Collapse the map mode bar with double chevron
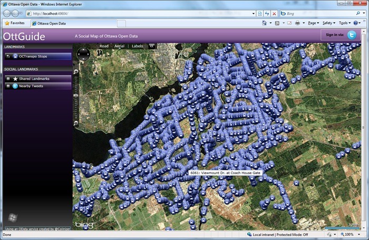Screen dimensions: 369x240 click(x=152, y=46)
